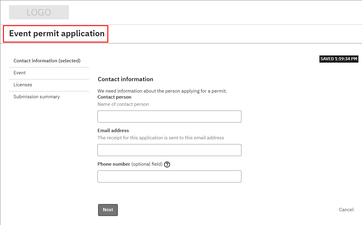Focus the Contact person name field
The width and height of the screenshot is (362, 225).
click(x=169, y=117)
